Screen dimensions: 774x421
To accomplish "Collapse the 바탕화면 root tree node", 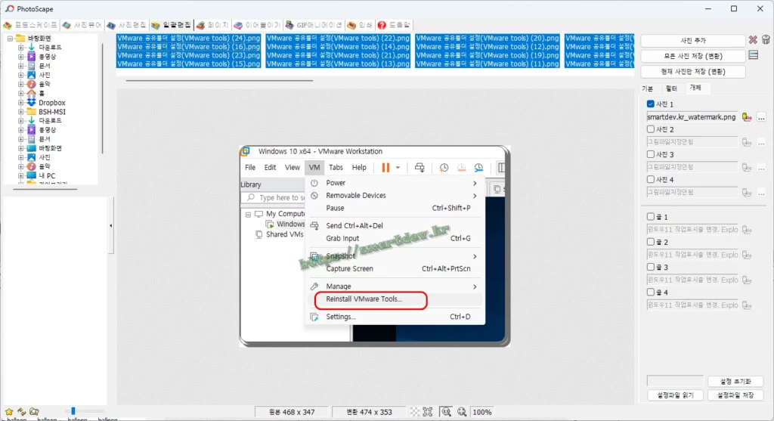I will pos(10,38).
